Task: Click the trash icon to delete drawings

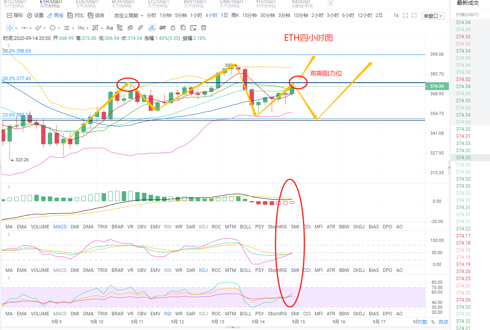Action: [x=204, y=28]
